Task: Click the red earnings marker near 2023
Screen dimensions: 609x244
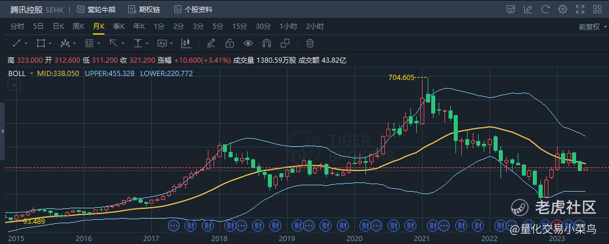Action: (556, 224)
